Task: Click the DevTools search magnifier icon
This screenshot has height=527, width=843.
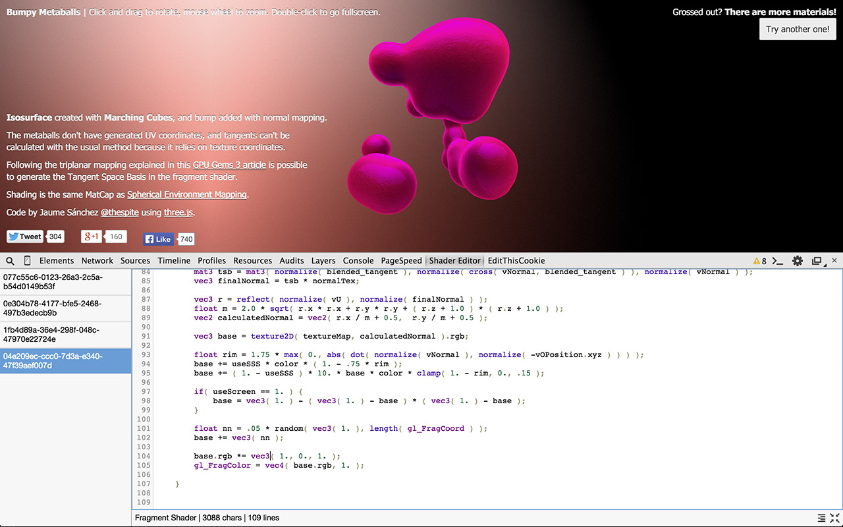Action: click(x=10, y=261)
